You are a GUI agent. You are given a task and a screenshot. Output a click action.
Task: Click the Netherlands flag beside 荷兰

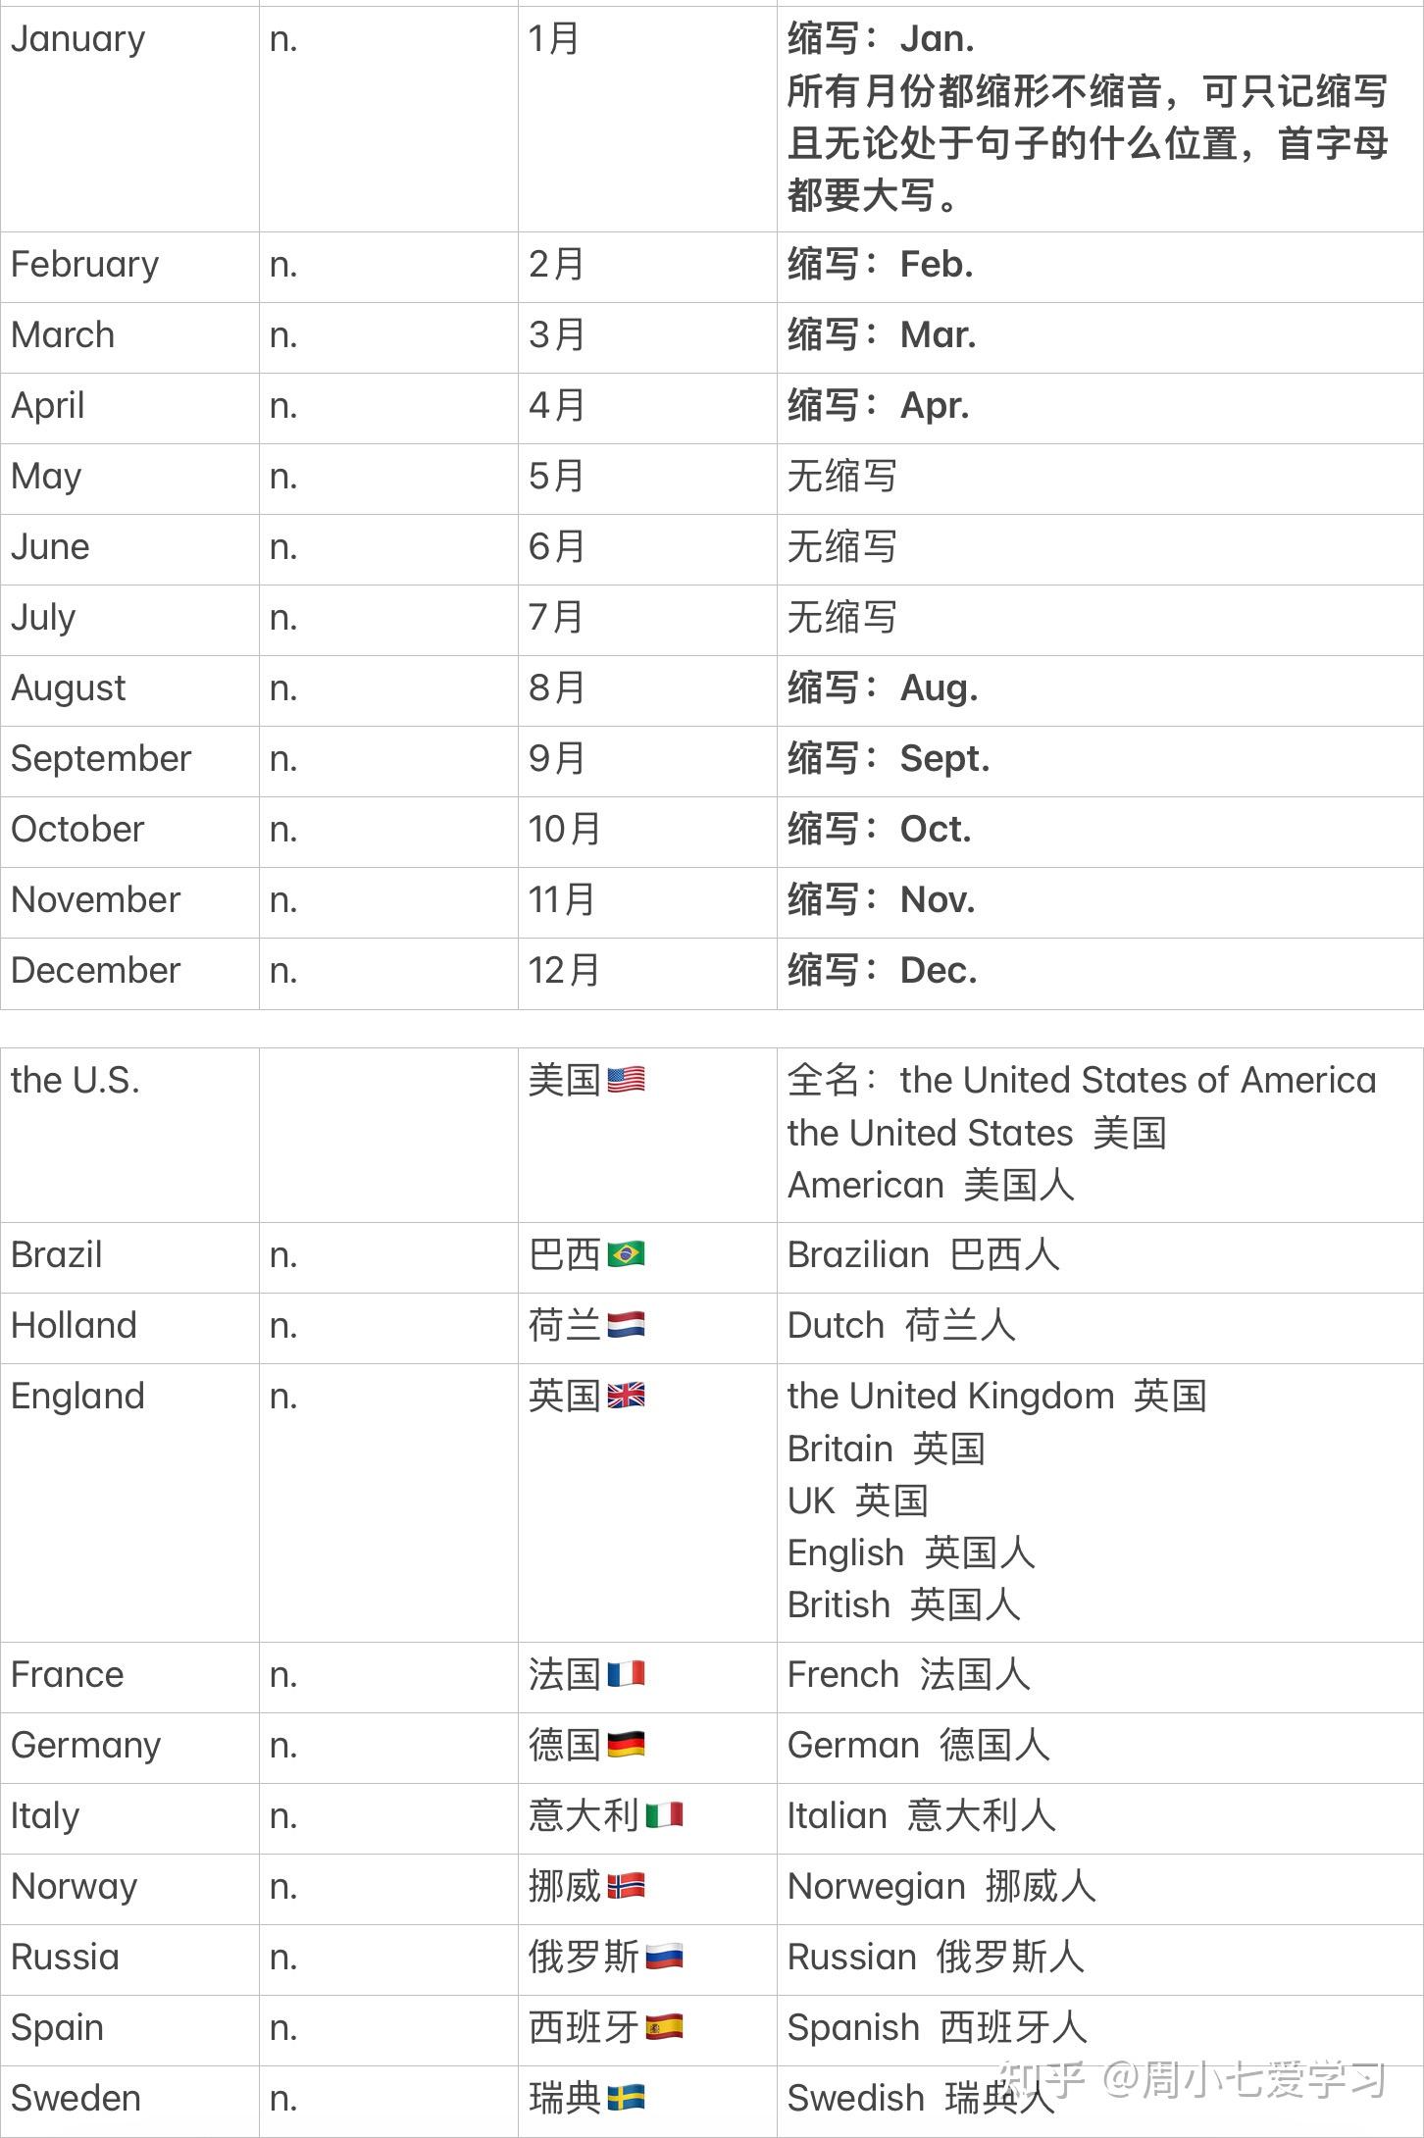[x=626, y=1325]
